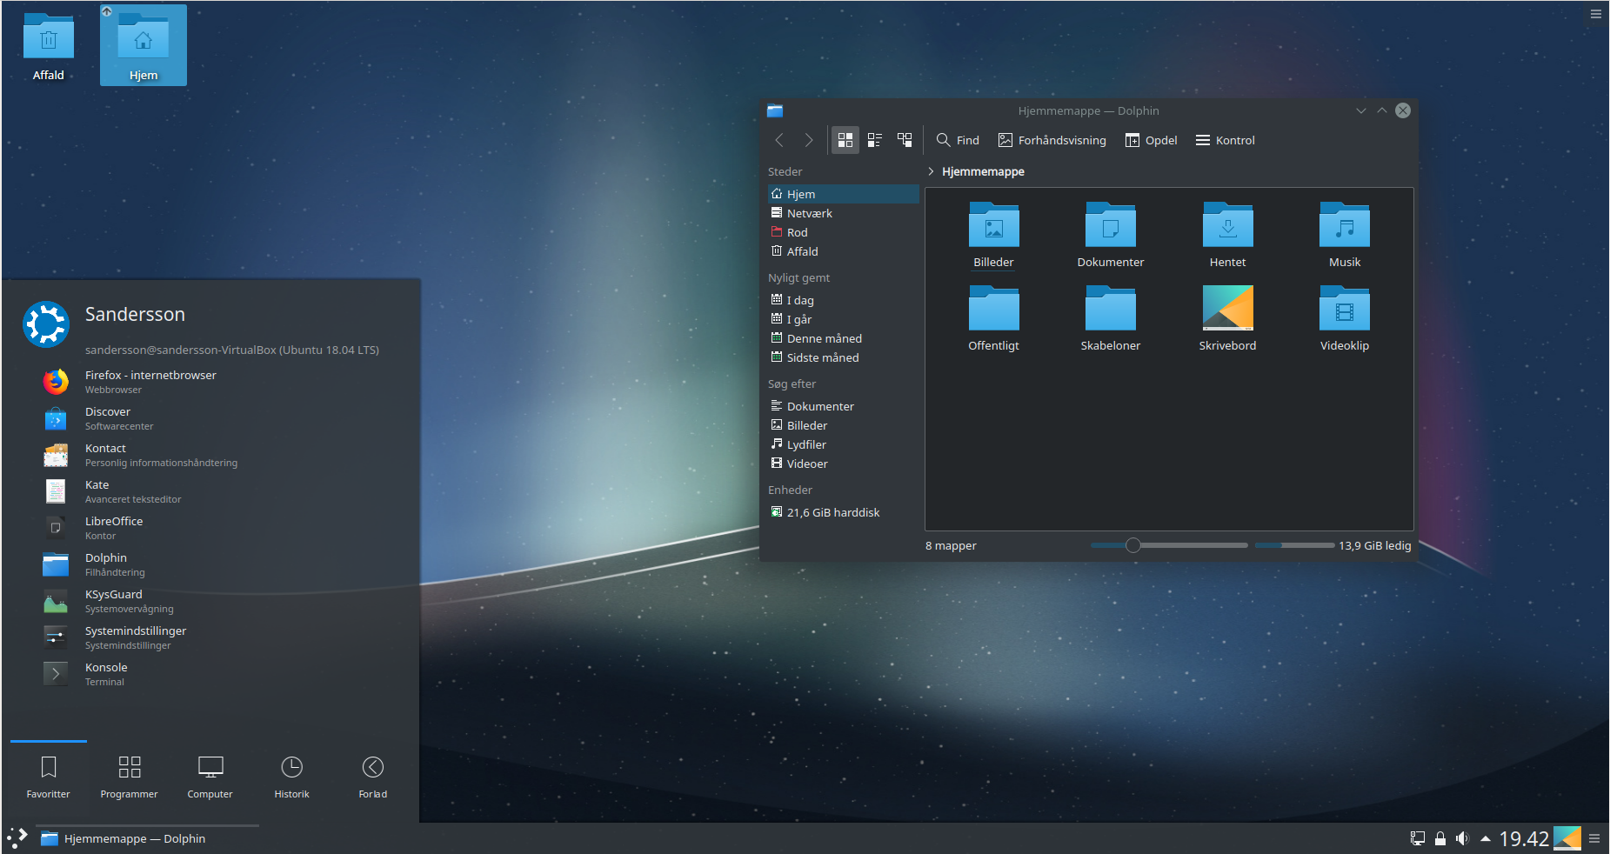Open Systemindstillinger from the launcher
This screenshot has width=1610, height=854.
(213, 637)
